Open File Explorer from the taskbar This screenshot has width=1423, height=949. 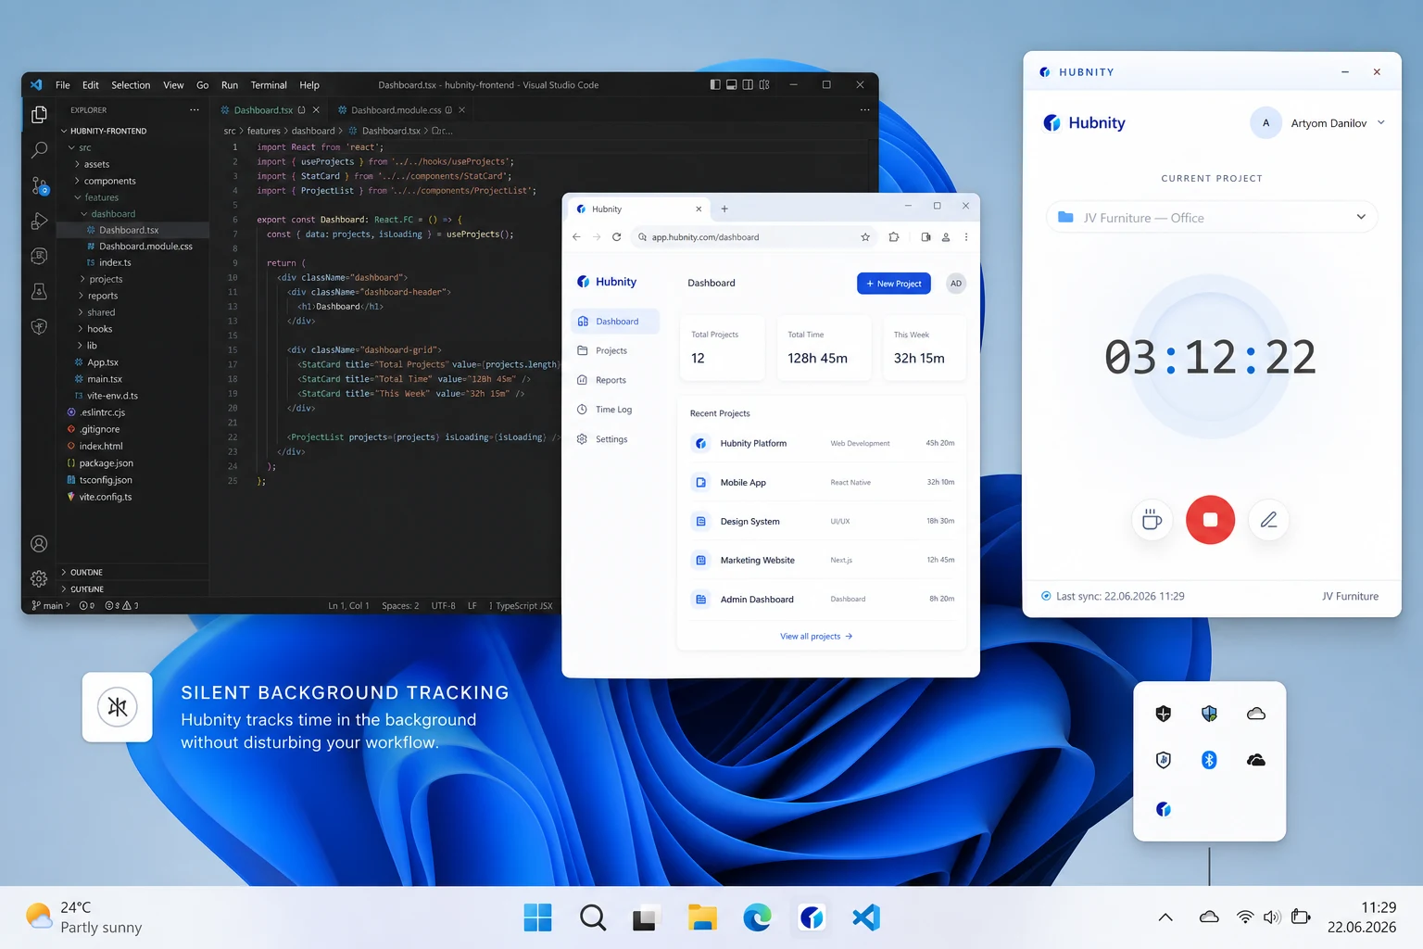[x=702, y=917]
